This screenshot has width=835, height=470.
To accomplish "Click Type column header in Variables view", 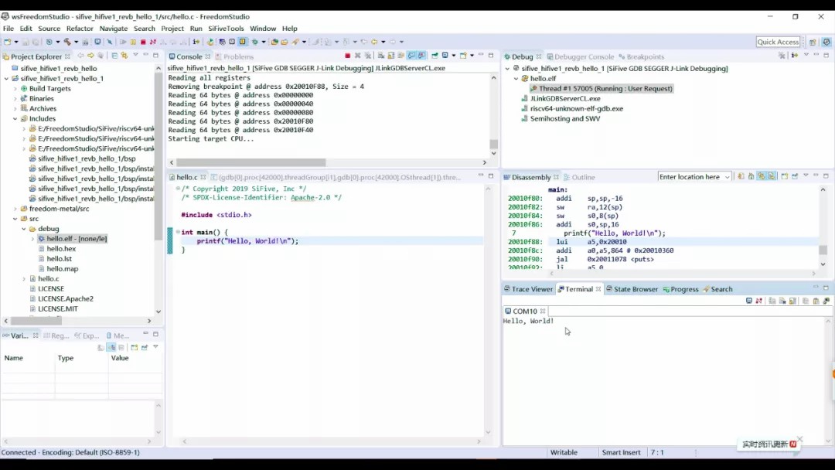I will (x=81, y=358).
